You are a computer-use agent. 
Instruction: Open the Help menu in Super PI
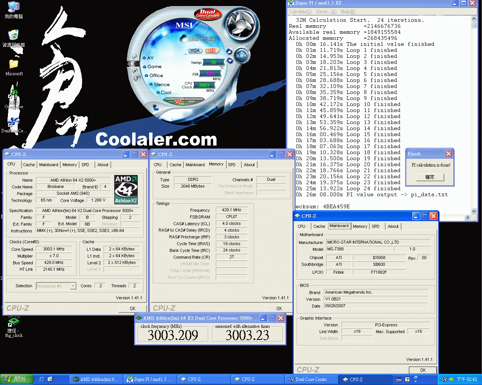(x=348, y=12)
